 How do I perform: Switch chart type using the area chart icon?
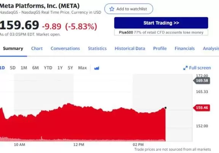click(97, 68)
